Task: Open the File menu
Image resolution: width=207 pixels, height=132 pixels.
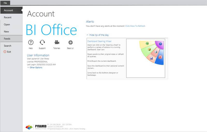Action: point(5,3)
